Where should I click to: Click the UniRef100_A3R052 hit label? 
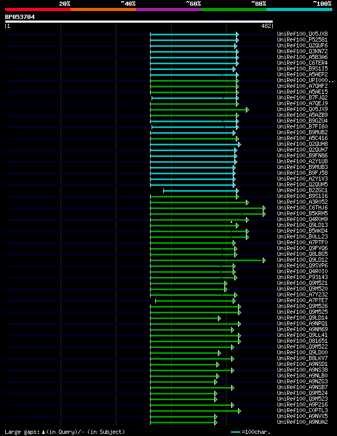pyautogui.click(x=302, y=202)
